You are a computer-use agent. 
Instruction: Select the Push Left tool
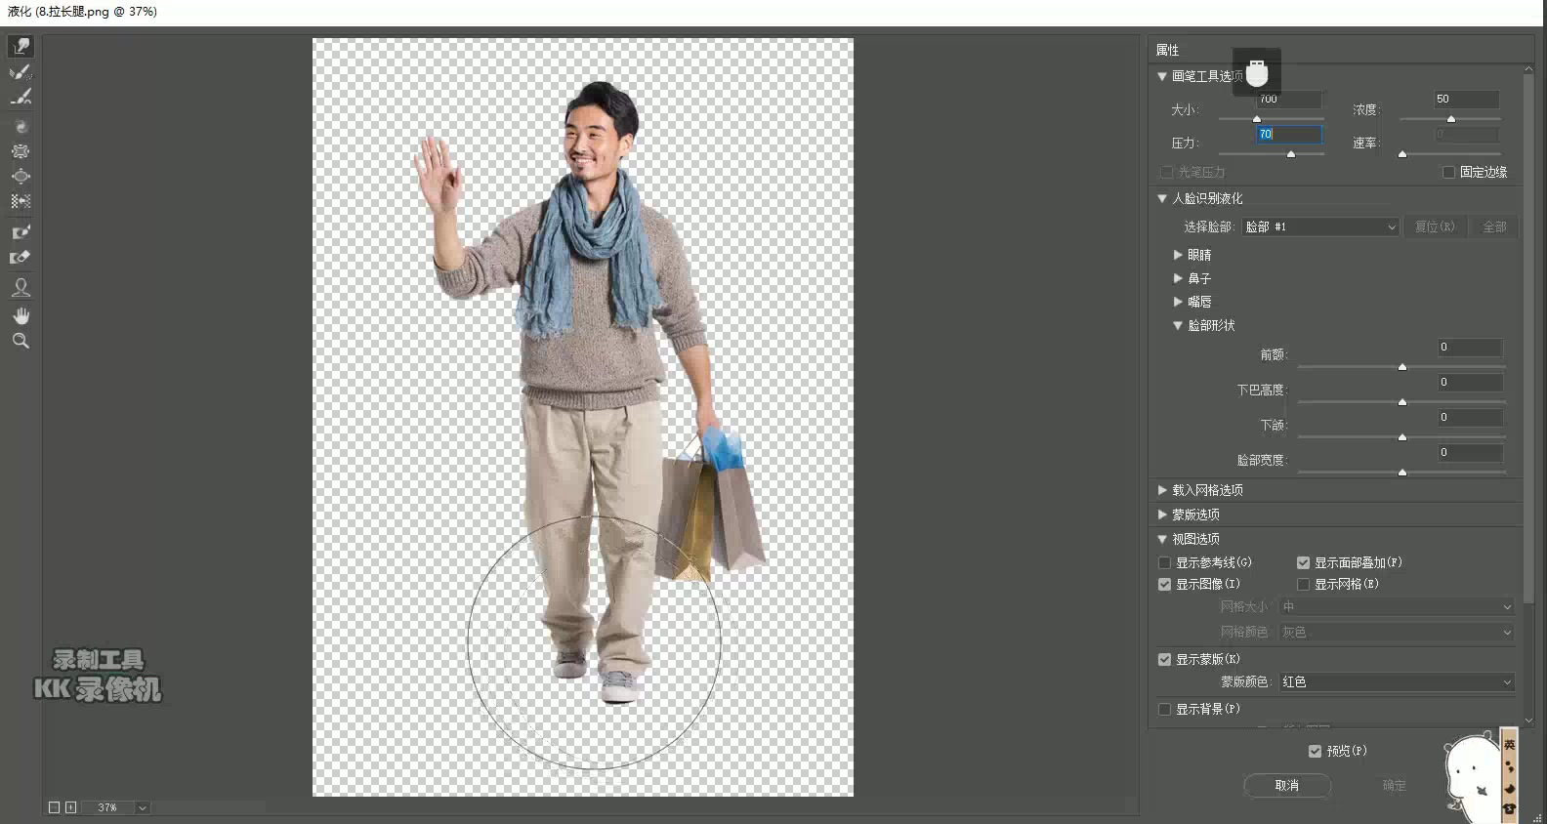[21, 202]
